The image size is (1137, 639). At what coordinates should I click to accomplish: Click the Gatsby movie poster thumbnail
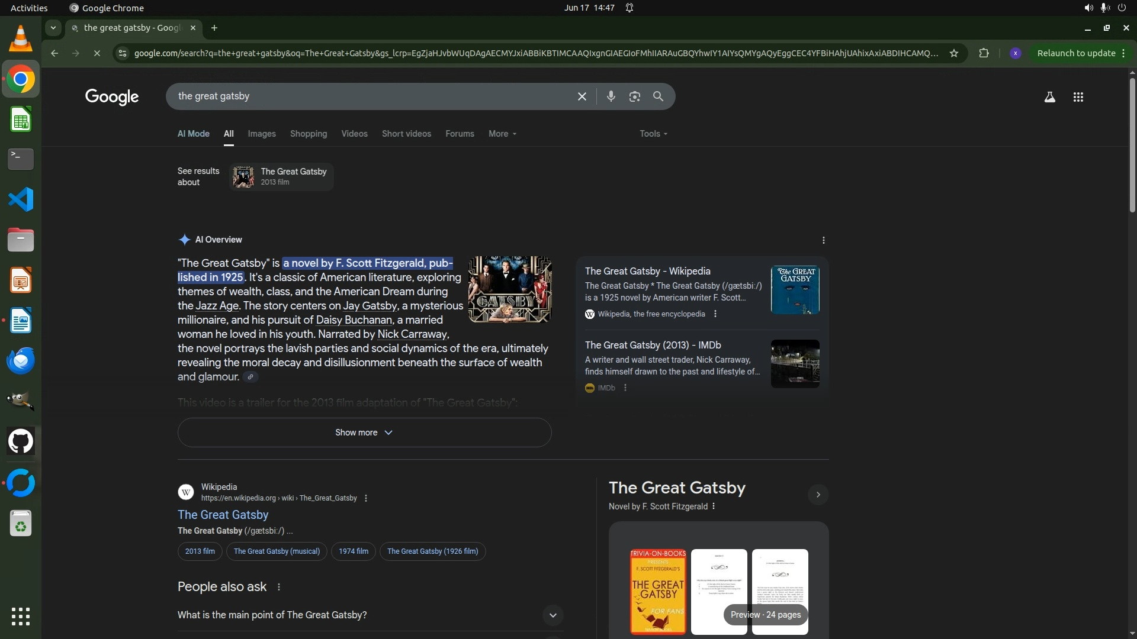pos(509,289)
